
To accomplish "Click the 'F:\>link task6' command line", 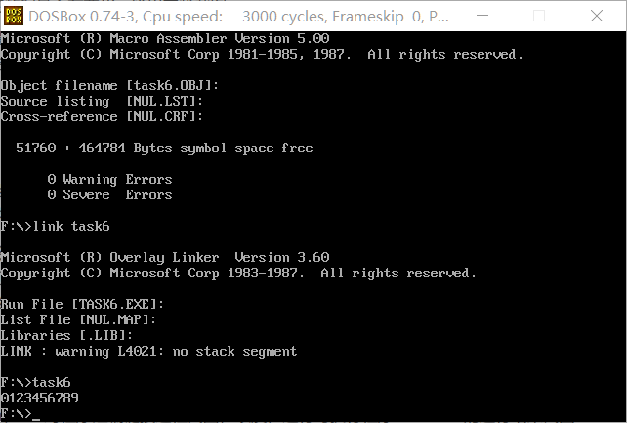I will point(56,227).
